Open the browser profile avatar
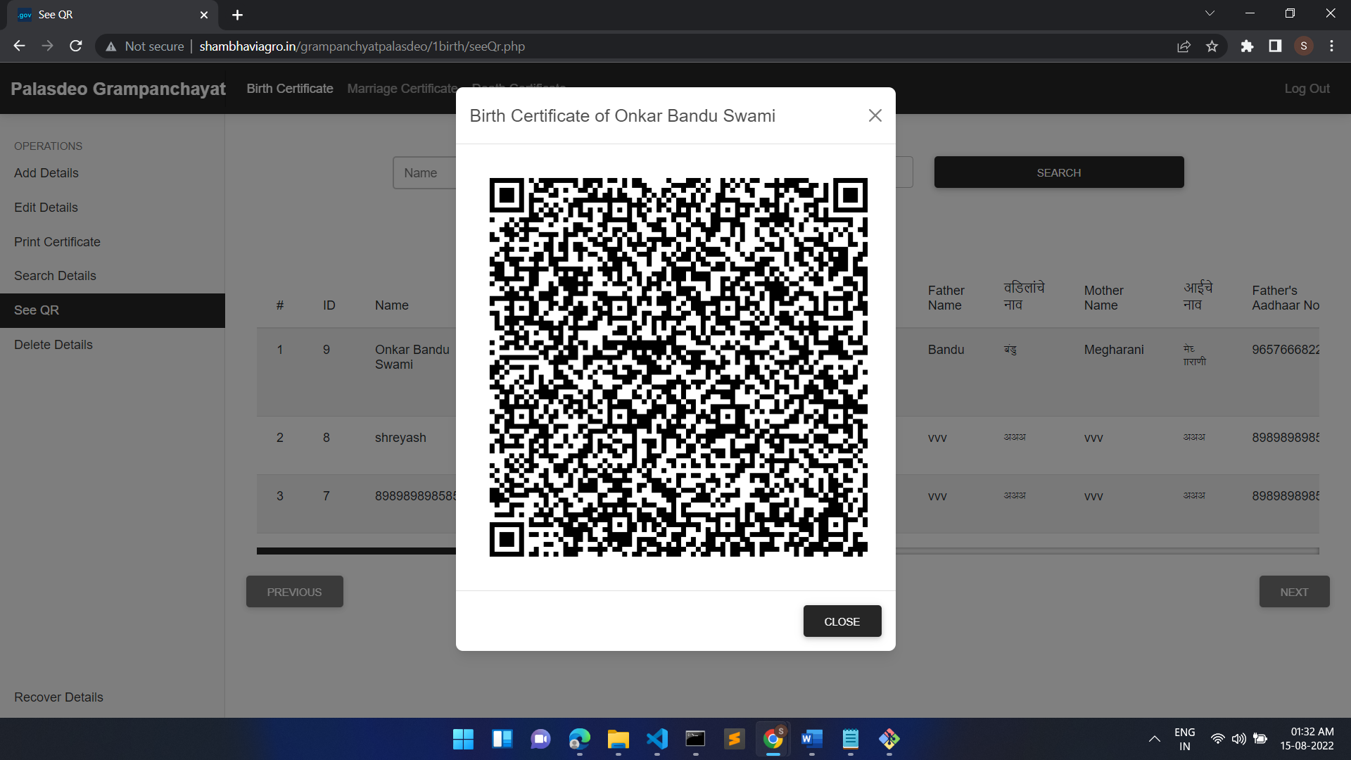Viewport: 1351px width, 760px height. tap(1303, 46)
